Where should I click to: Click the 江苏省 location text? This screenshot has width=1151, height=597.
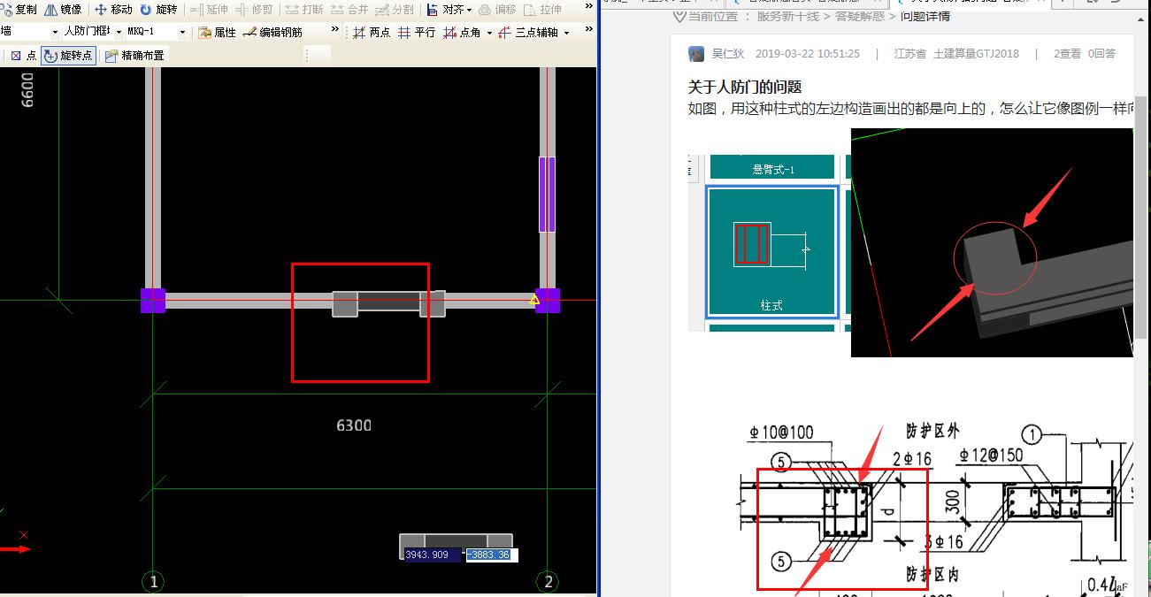coord(909,53)
